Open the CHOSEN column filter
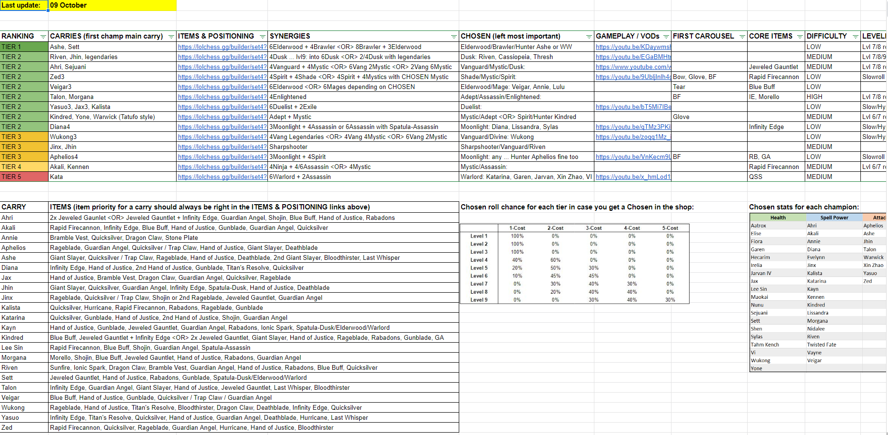 click(589, 37)
